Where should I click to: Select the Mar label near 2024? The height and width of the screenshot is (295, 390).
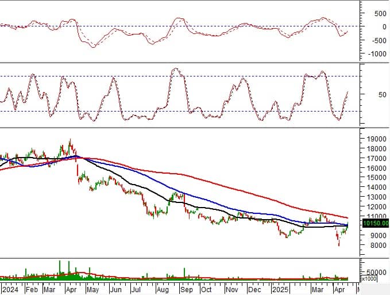tap(49, 289)
